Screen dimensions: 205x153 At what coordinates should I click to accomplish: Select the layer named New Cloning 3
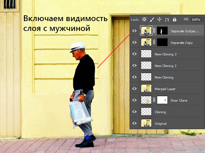(165, 54)
